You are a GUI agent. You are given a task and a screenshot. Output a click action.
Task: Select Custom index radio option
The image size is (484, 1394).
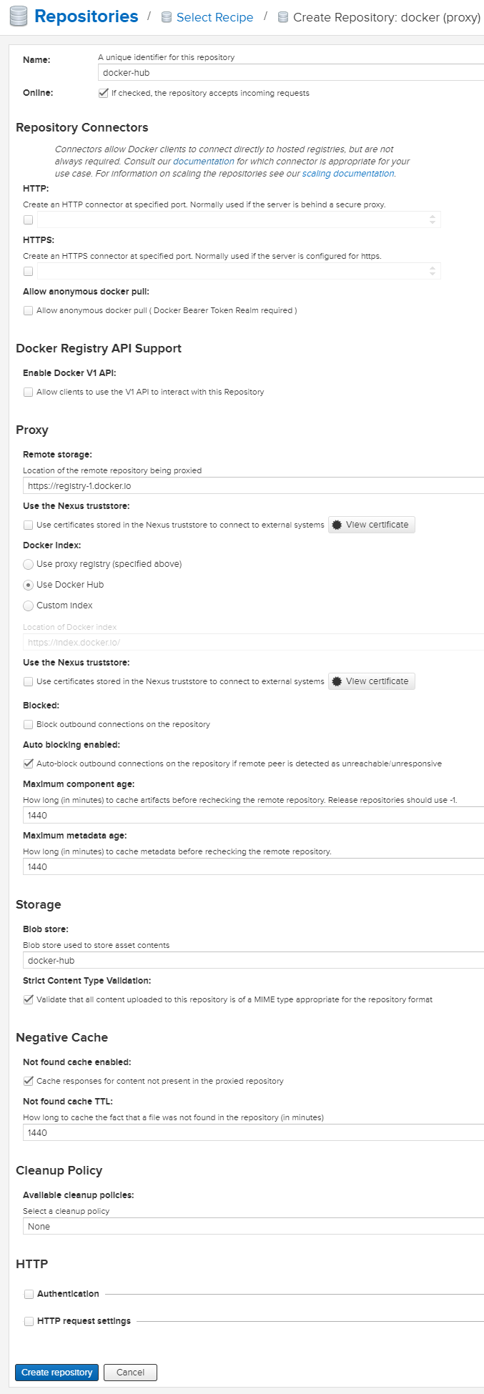pyautogui.click(x=28, y=605)
